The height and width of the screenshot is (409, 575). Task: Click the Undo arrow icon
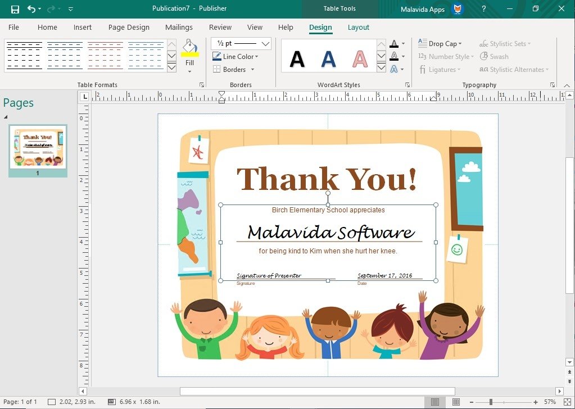point(31,9)
